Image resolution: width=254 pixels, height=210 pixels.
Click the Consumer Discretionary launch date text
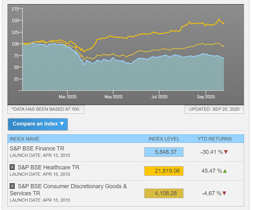(x=40, y=200)
